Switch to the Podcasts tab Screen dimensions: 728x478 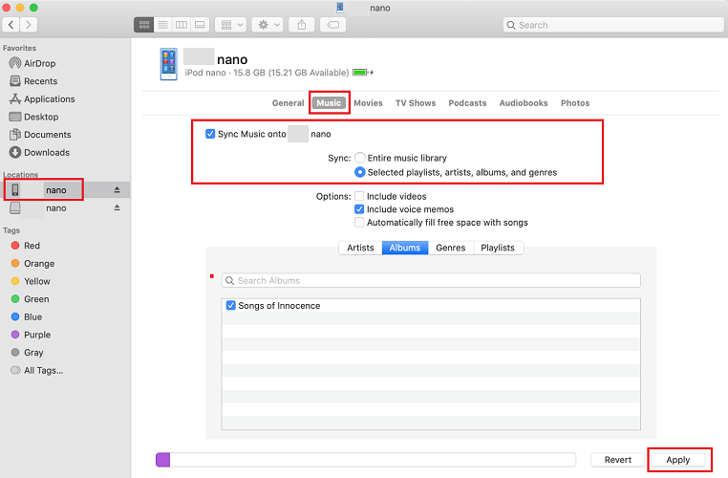point(467,103)
